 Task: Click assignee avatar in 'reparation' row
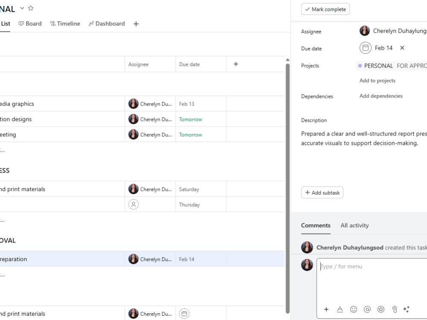133,259
